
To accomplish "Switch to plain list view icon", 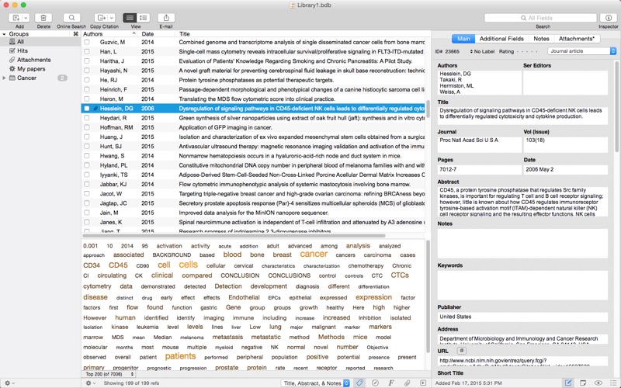I will 130,18.
